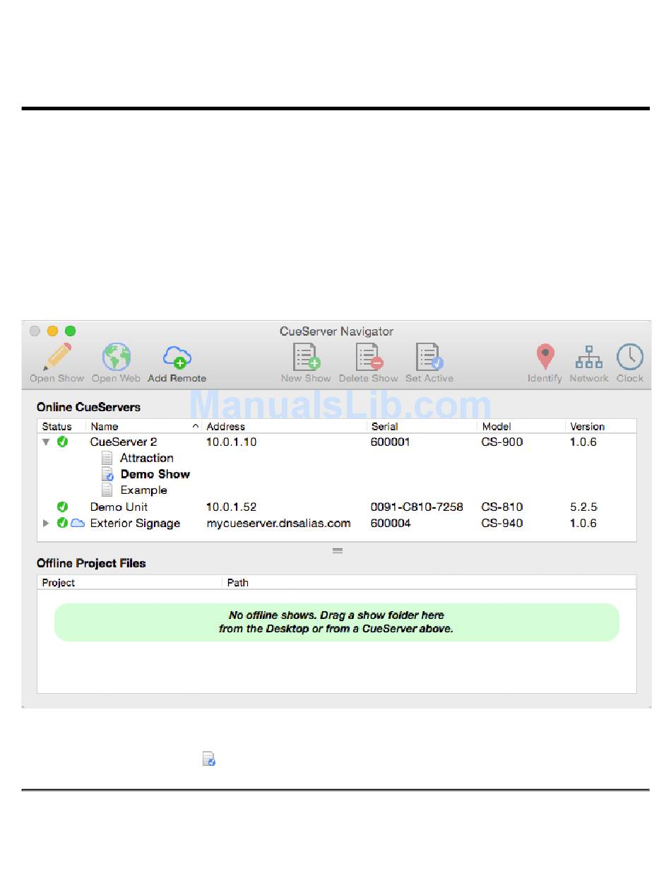Open the Clock settings icon

629,357
